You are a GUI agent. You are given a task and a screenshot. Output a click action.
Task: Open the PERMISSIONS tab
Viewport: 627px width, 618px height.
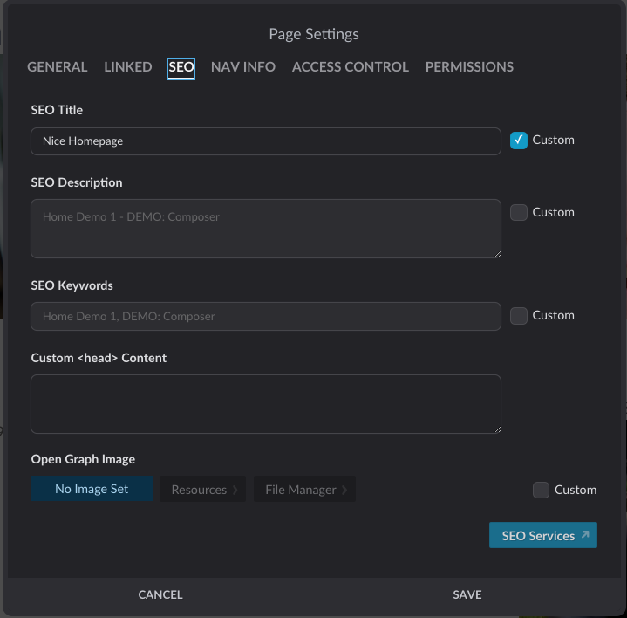[x=469, y=67]
